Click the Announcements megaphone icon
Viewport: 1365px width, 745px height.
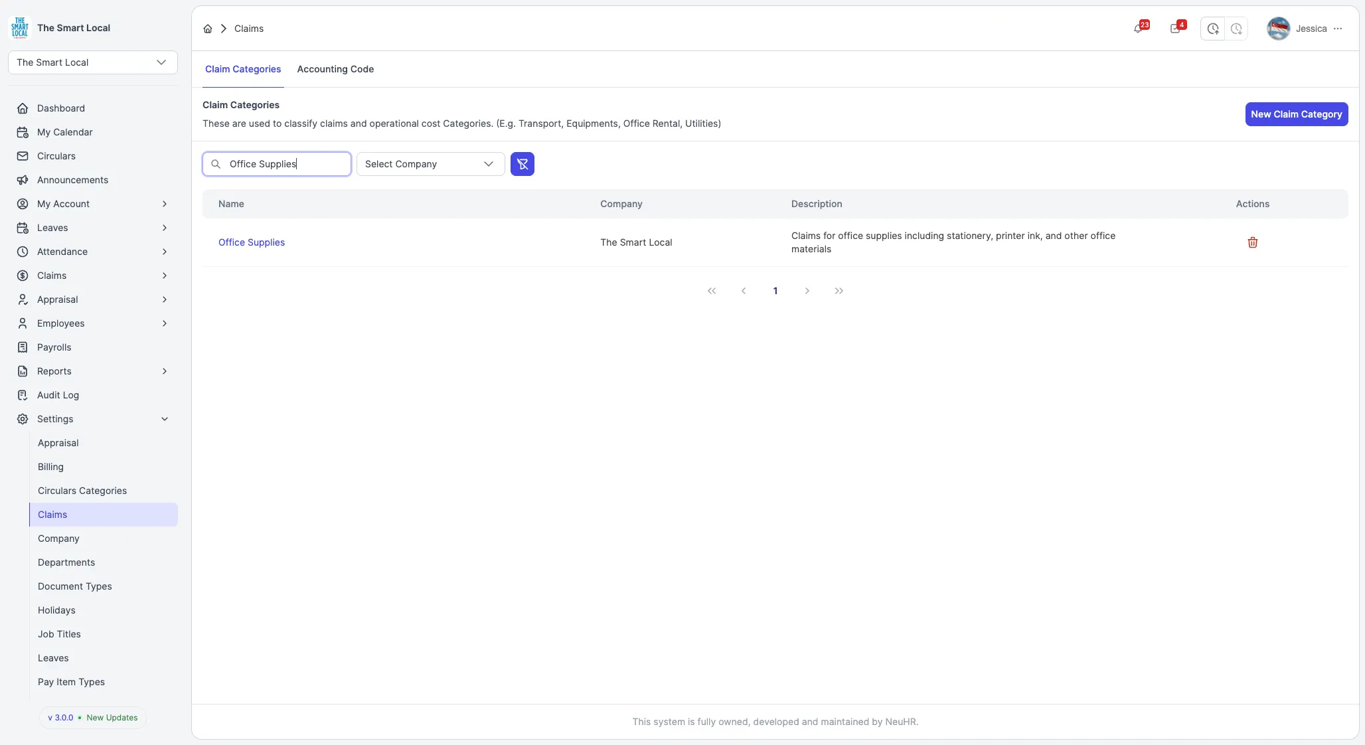tap(23, 180)
